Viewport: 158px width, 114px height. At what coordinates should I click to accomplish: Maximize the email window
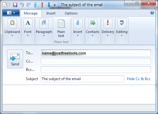coord(137,3)
